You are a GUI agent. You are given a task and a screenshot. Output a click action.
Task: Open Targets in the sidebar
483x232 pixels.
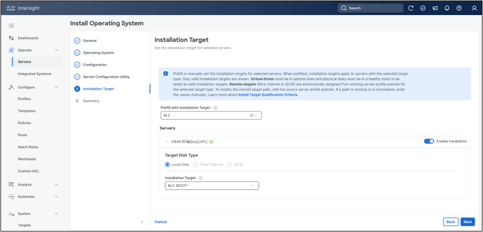click(24, 225)
